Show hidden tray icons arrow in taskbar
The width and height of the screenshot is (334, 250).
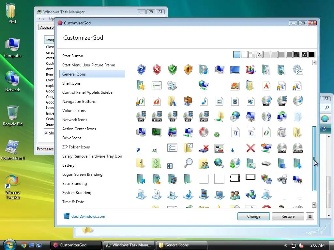click(x=286, y=245)
